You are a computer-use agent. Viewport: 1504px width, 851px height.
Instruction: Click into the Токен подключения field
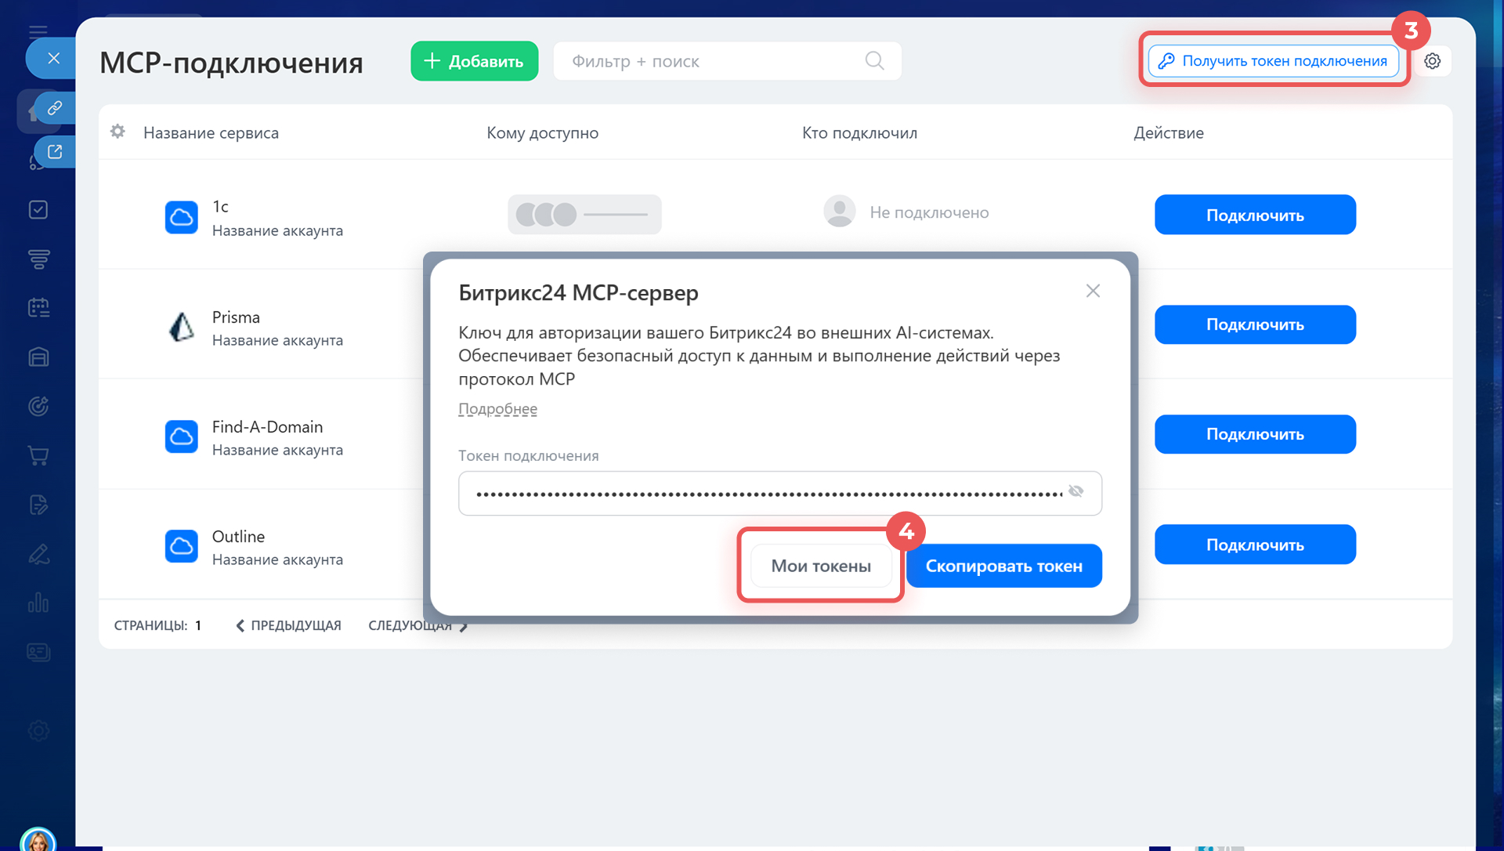[768, 493]
